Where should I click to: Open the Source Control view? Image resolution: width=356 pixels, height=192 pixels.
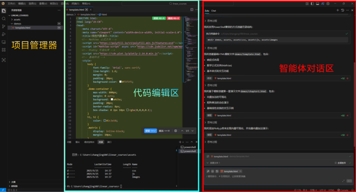4,26
